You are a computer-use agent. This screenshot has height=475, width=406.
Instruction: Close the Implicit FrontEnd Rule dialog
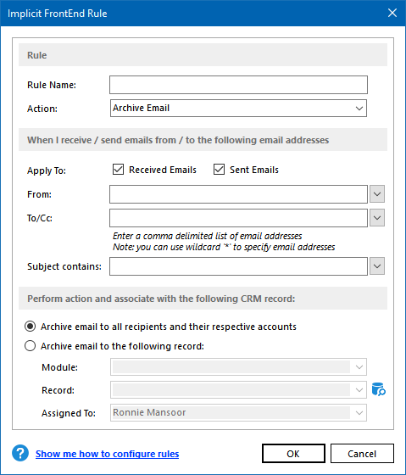coord(392,13)
